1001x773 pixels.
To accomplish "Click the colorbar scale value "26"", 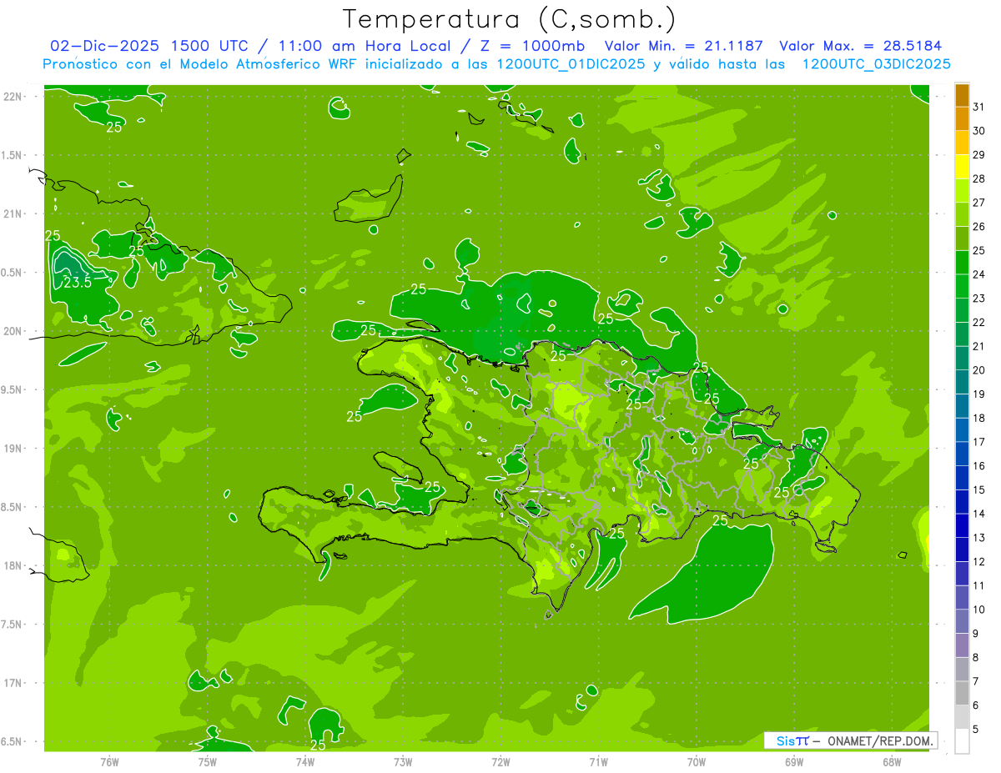I will pos(979,227).
